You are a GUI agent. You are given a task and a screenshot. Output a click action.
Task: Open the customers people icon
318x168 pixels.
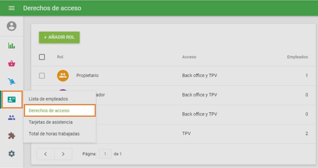click(12, 118)
